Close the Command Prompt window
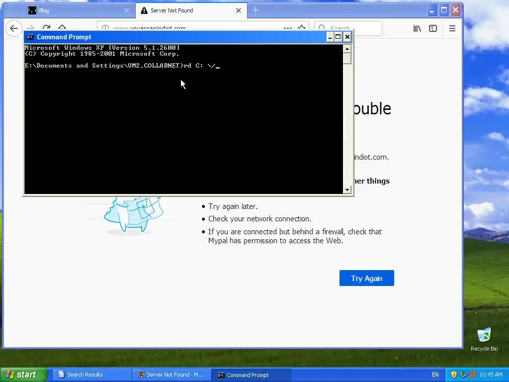The width and height of the screenshot is (509, 382). (x=347, y=37)
